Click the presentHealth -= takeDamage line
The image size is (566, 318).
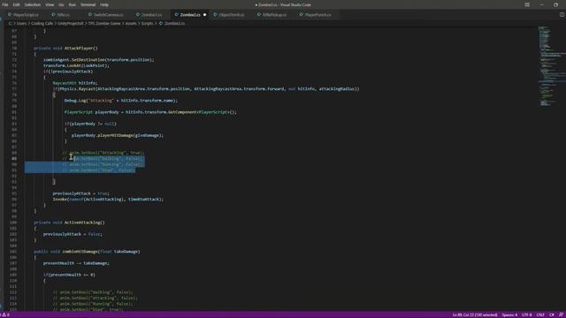tap(76, 263)
